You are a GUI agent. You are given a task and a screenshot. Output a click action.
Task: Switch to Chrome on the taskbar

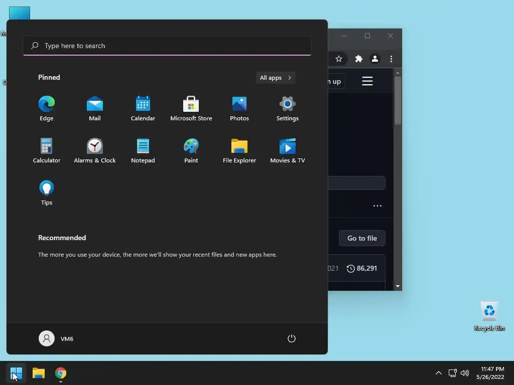[61, 373]
